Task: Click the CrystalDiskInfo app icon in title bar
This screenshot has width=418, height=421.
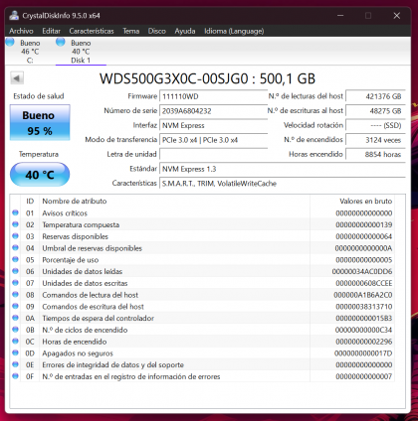Action: coord(14,16)
